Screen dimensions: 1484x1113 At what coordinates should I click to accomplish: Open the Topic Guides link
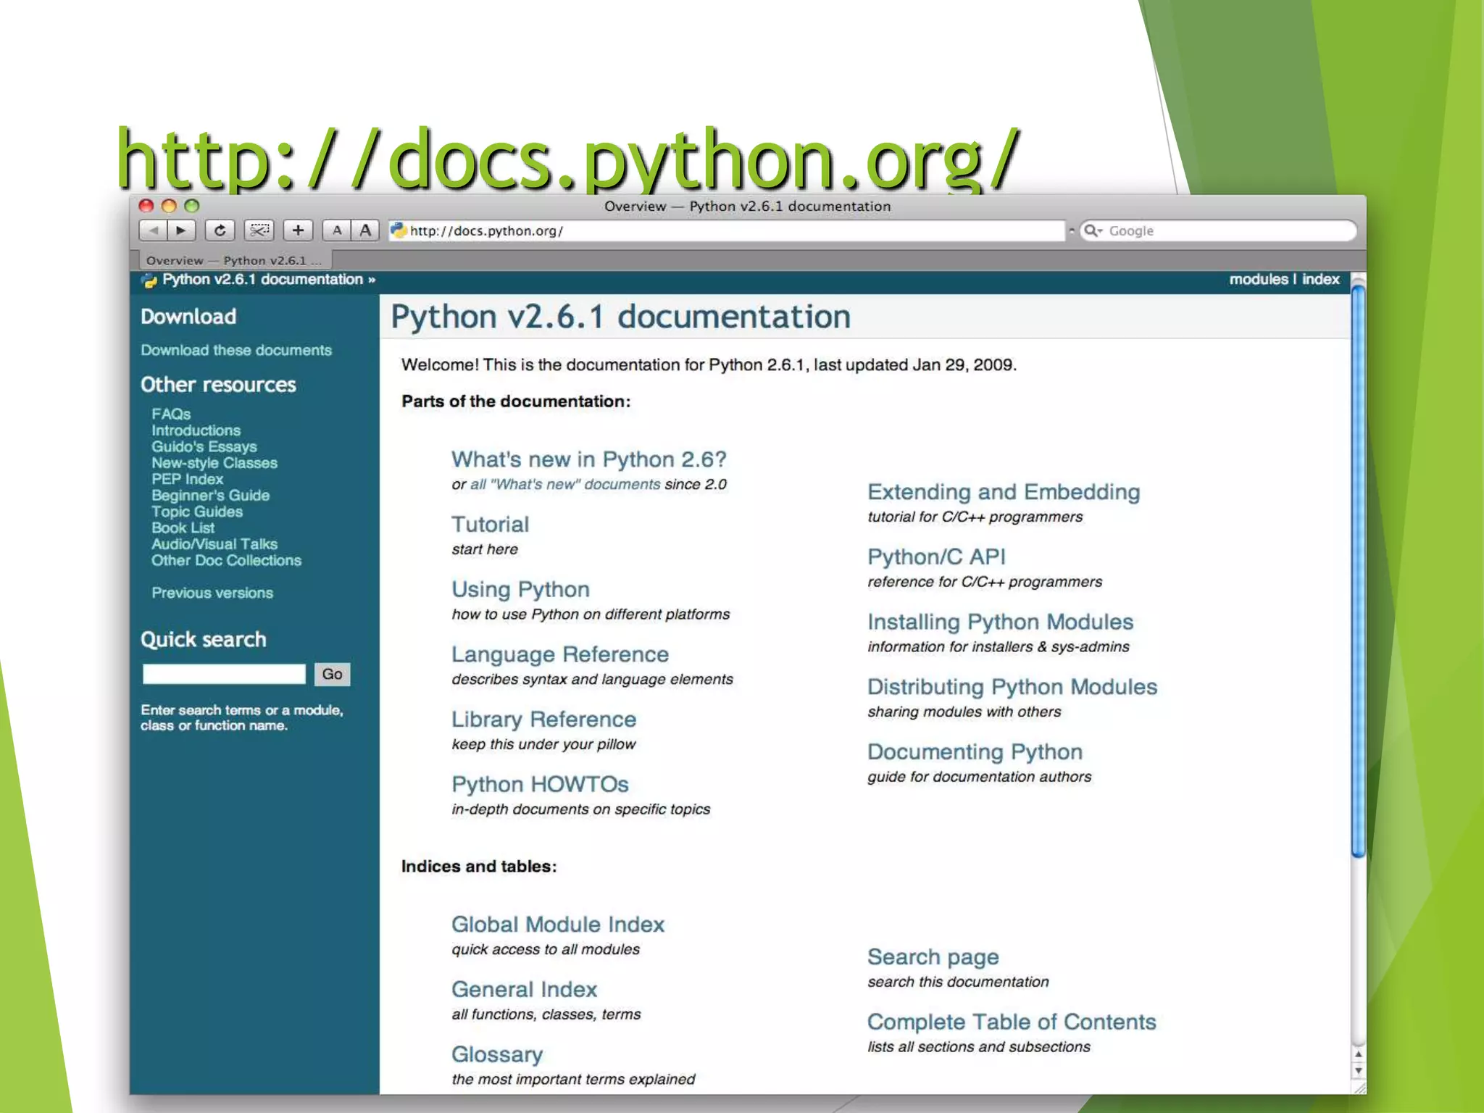(197, 512)
